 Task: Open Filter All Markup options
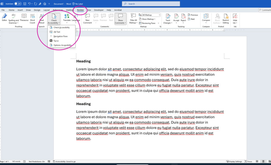pyautogui.click(x=133, y=19)
